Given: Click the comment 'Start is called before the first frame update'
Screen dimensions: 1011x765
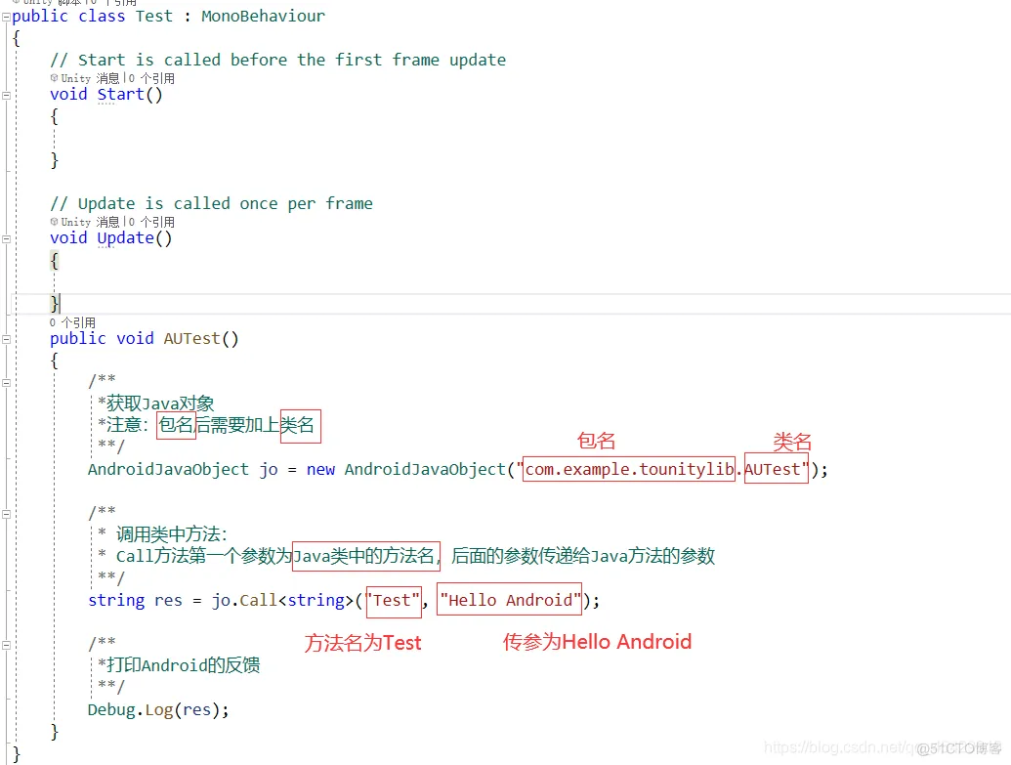Looking at the screenshot, I should [277, 60].
